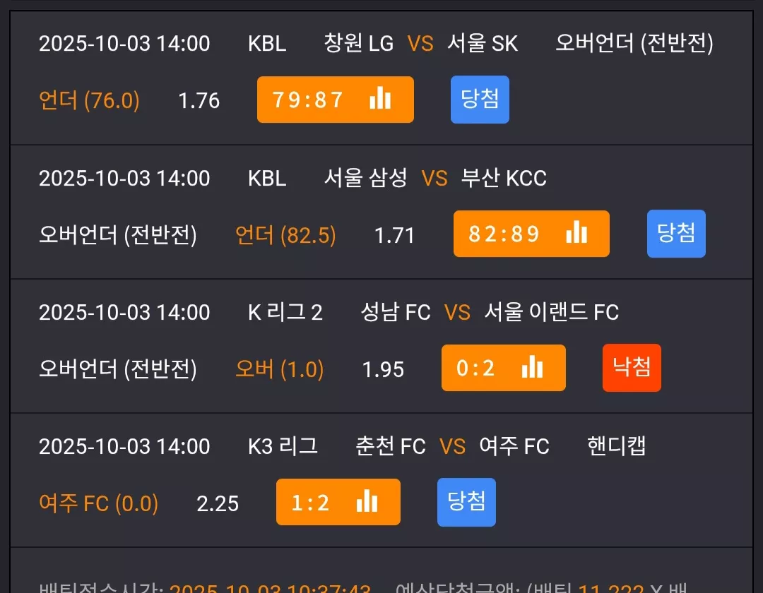Open stats chart icon for 82:89 score
The height and width of the screenshot is (593, 763).
coord(576,232)
